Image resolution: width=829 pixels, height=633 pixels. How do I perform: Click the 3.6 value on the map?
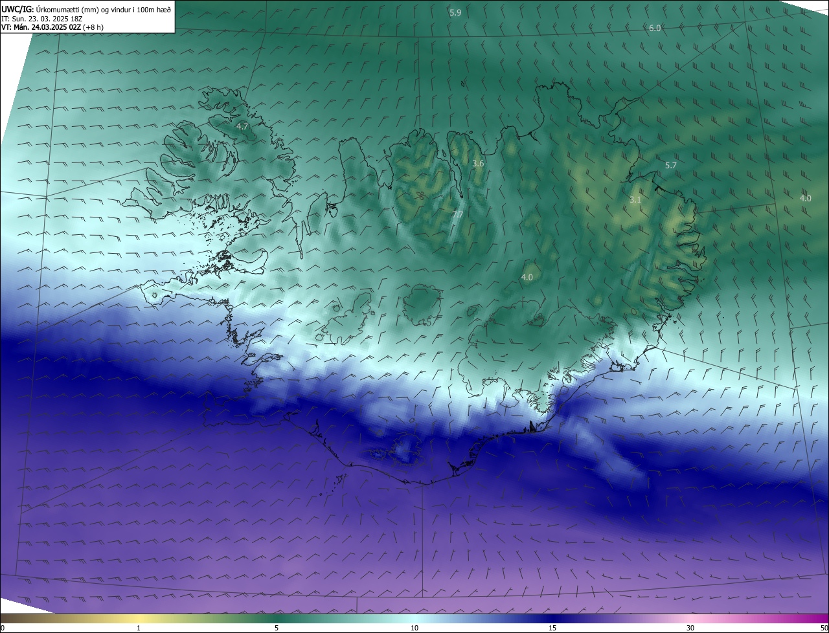pos(478,164)
